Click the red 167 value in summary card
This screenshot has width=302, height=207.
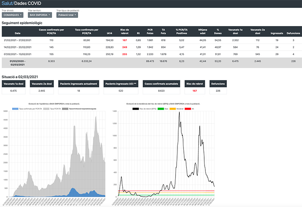(195, 91)
